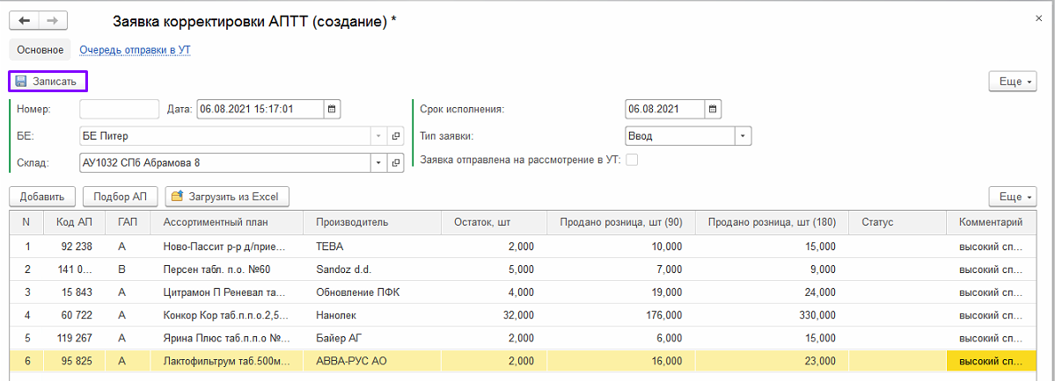Close the document form with X
1055x381 pixels.
point(1039,18)
